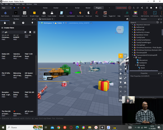
Task: Select LAST axes in F3X move panel
Action: tap(64, 74)
